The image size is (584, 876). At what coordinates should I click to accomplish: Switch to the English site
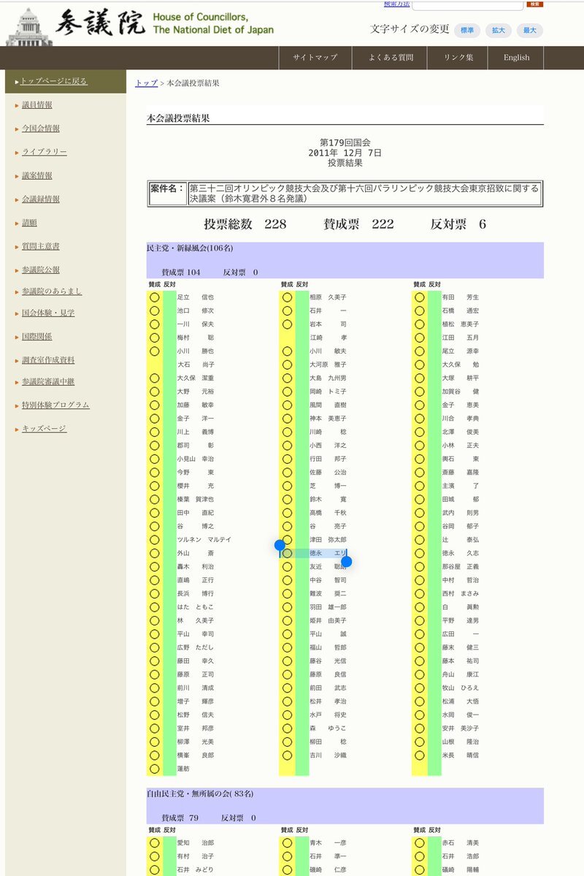coord(516,58)
